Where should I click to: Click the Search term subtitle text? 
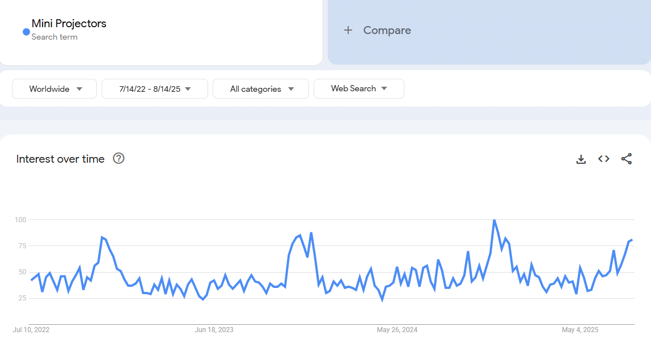pos(54,37)
